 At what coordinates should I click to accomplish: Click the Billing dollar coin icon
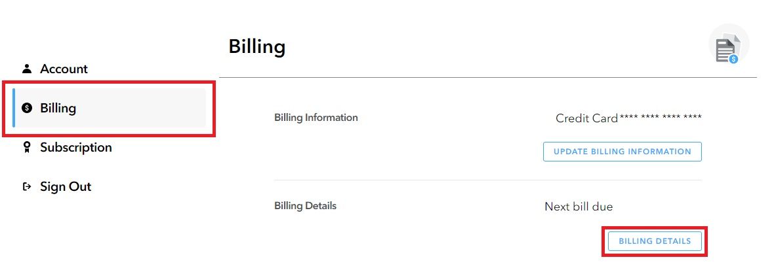coord(27,108)
